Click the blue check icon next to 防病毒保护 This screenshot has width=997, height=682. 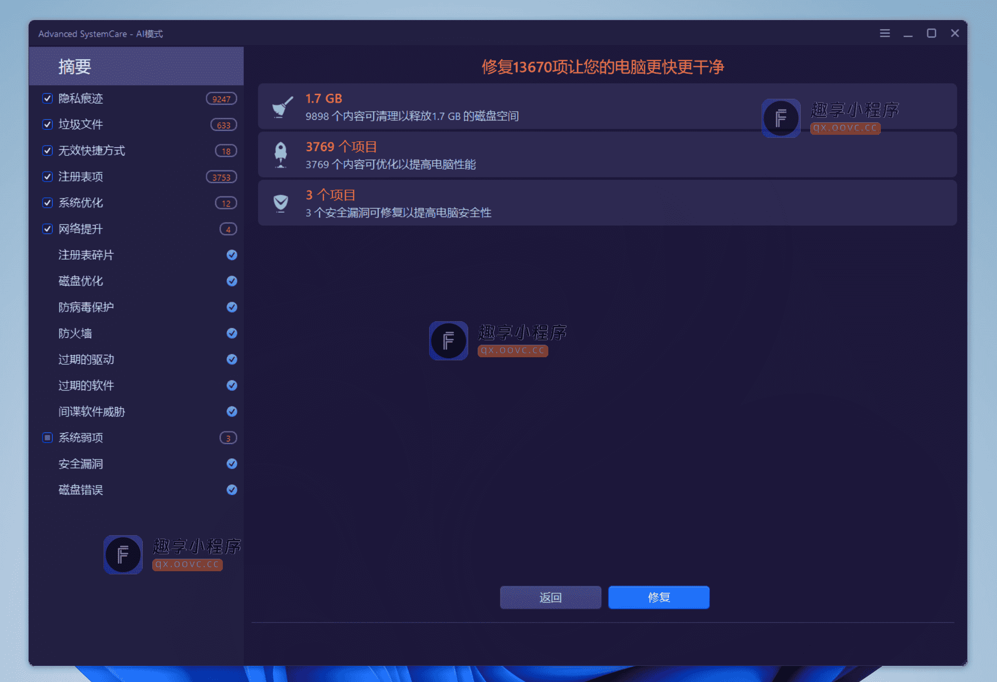click(x=231, y=307)
